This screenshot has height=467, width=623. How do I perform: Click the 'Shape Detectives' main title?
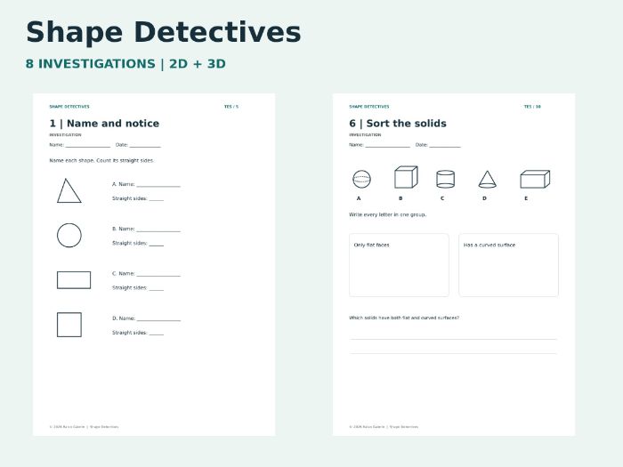(x=163, y=32)
